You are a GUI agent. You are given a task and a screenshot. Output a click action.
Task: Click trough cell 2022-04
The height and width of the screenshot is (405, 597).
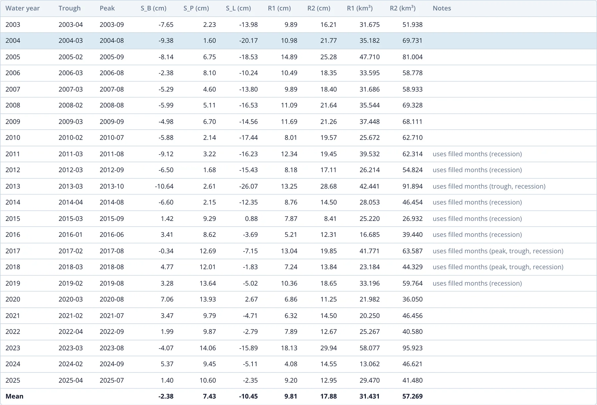(x=71, y=332)
